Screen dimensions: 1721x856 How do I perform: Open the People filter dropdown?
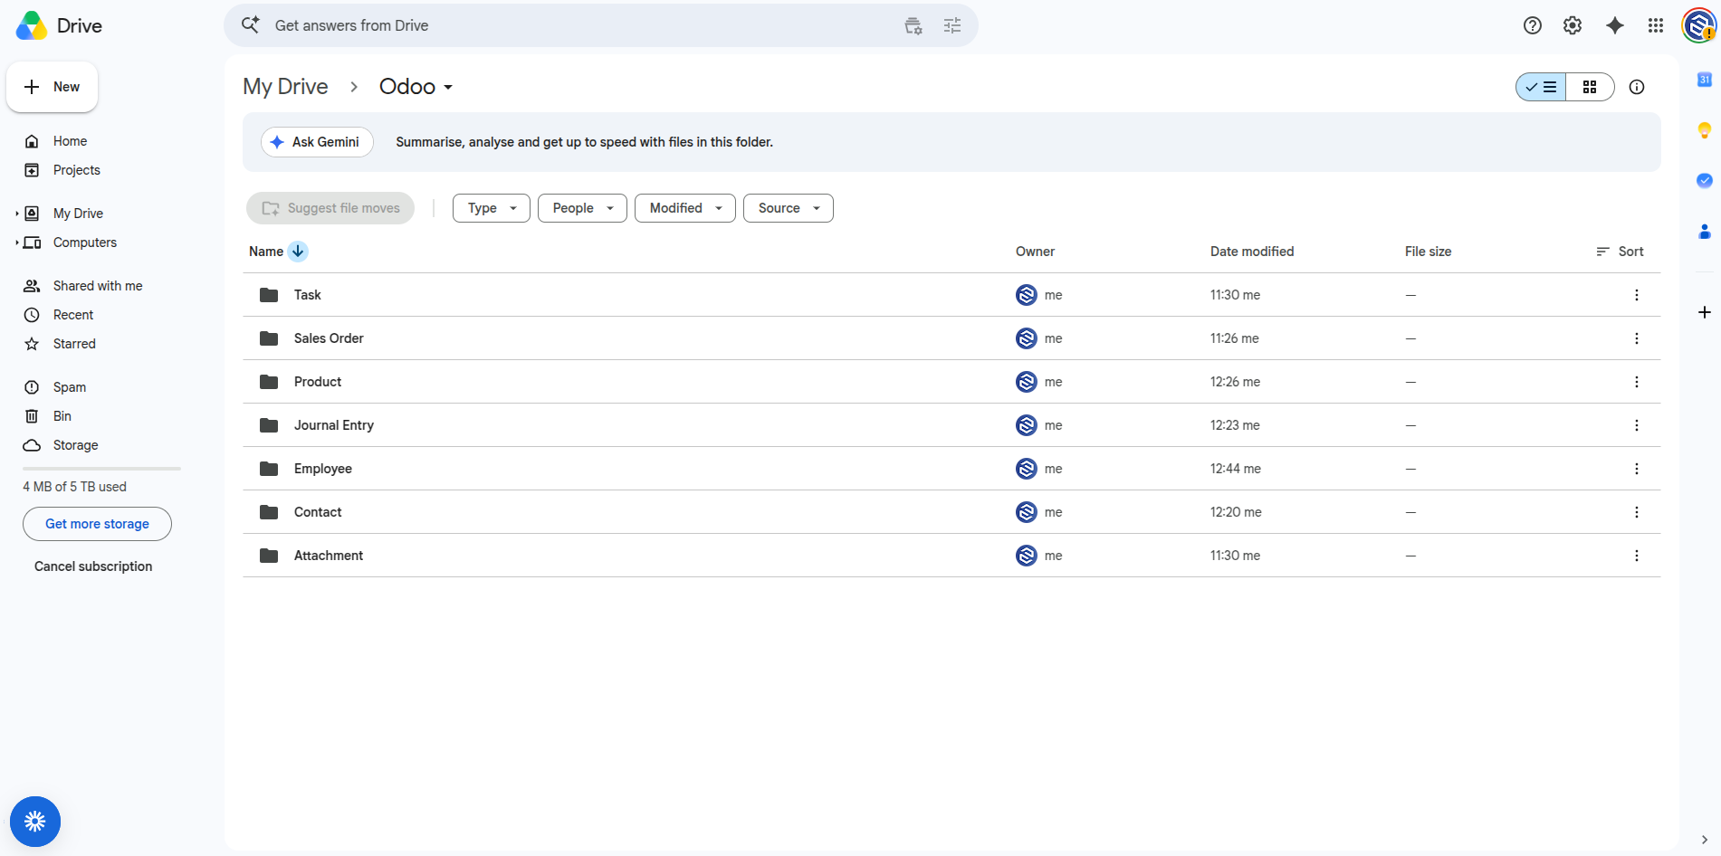tap(582, 208)
